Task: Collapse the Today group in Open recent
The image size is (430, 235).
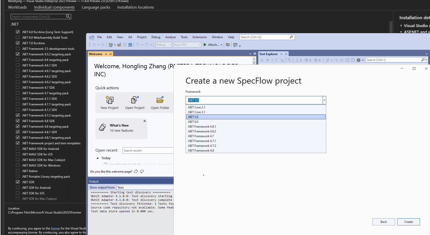Action: coord(97,158)
